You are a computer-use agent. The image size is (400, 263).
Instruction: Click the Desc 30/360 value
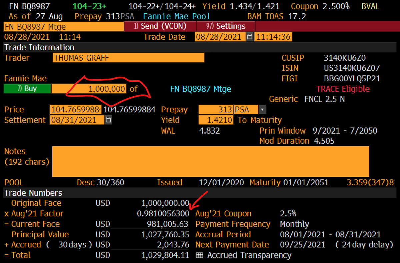coord(111,183)
